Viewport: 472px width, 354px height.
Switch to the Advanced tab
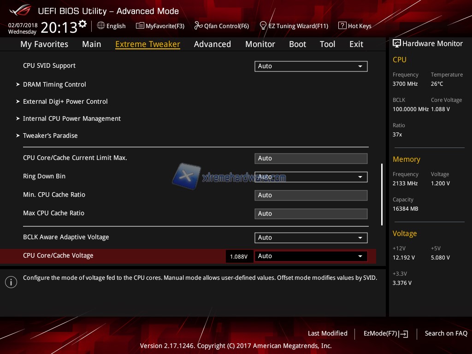pos(212,44)
